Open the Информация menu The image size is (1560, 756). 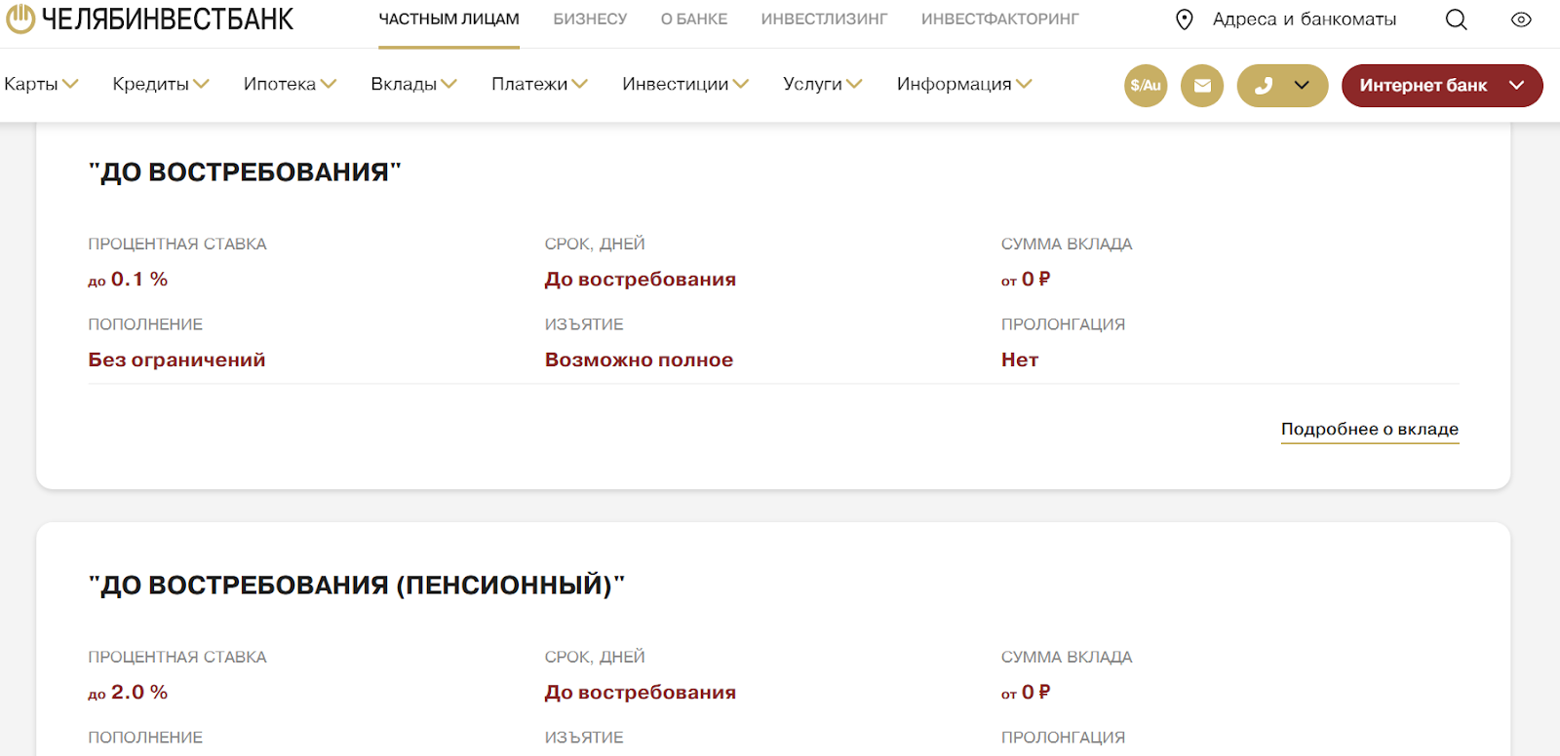pyautogui.click(x=963, y=84)
